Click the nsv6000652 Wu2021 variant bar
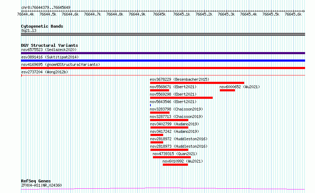Screen dimensions: 315x193 (227, 90)
